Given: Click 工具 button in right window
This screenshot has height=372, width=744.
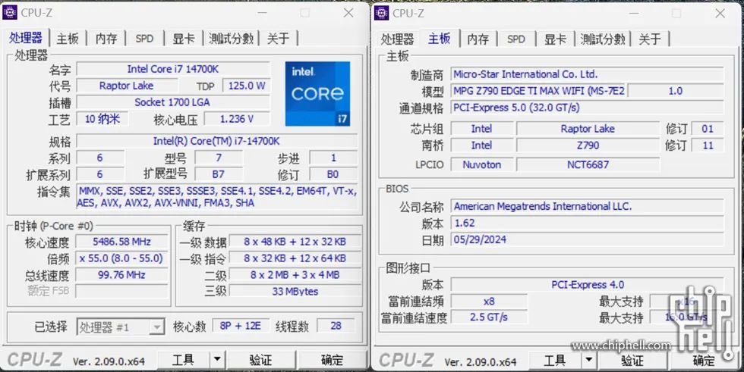Looking at the screenshot, I should click(x=555, y=360).
